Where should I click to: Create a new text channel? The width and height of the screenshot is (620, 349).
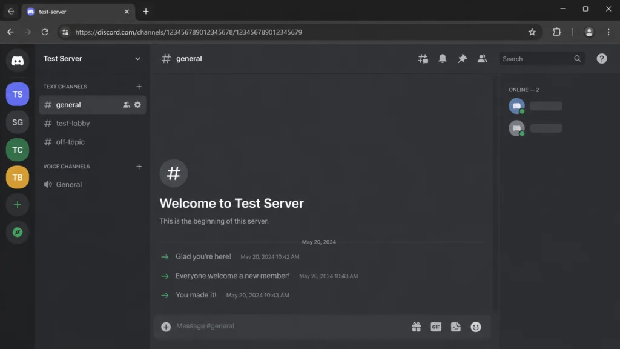click(x=139, y=87)
